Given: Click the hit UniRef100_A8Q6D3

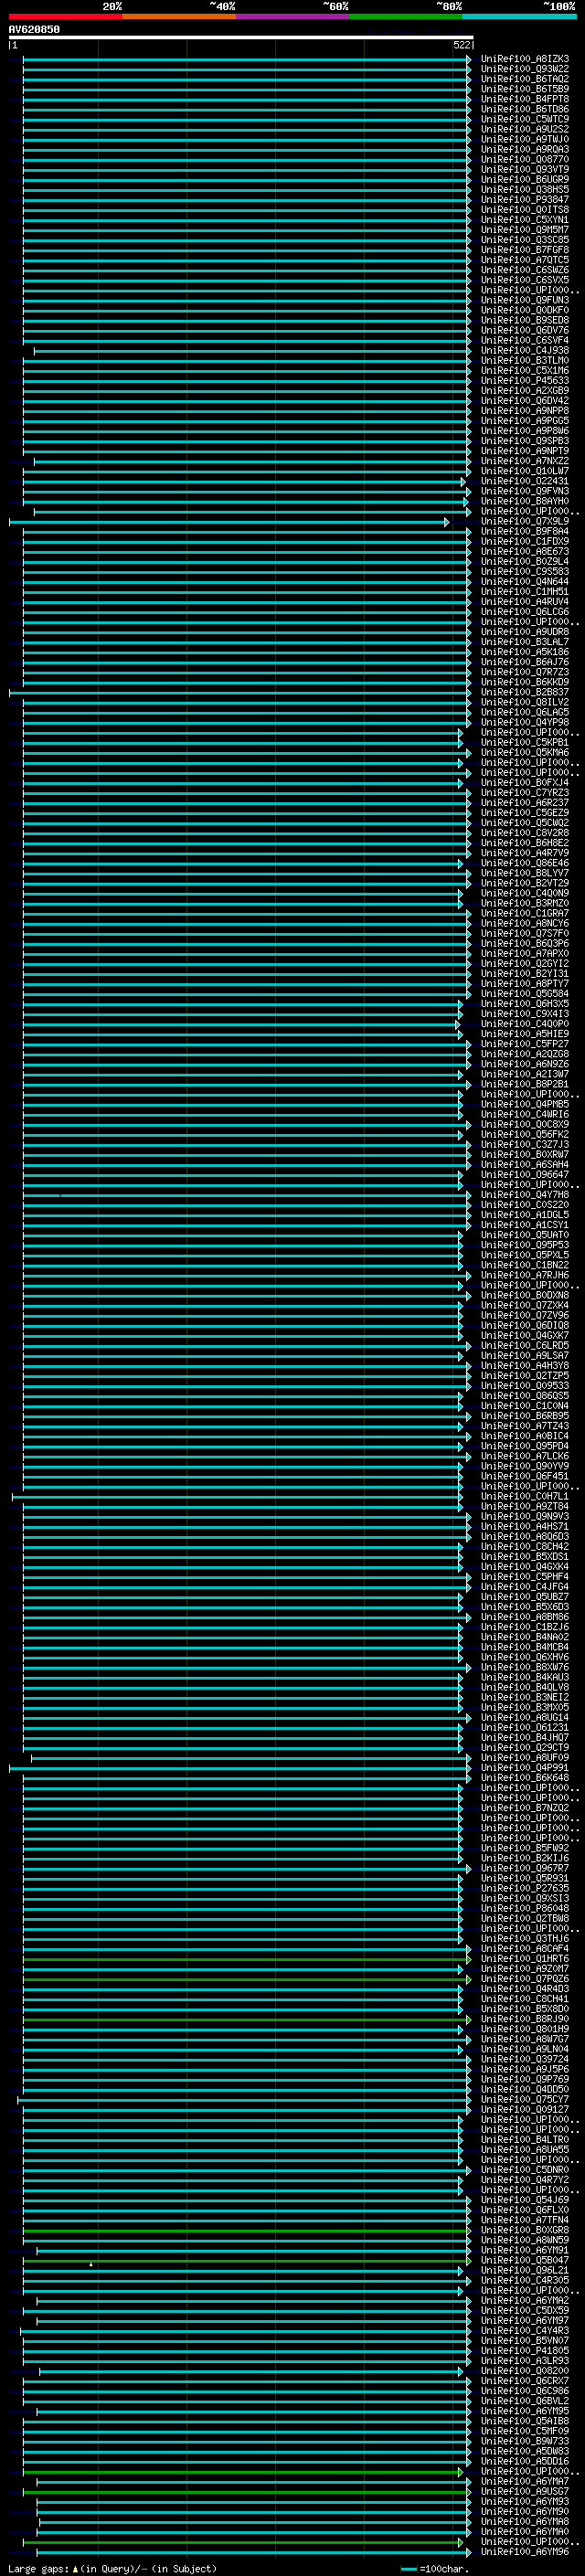Looking at the screenshot, I should (525, 1537).
